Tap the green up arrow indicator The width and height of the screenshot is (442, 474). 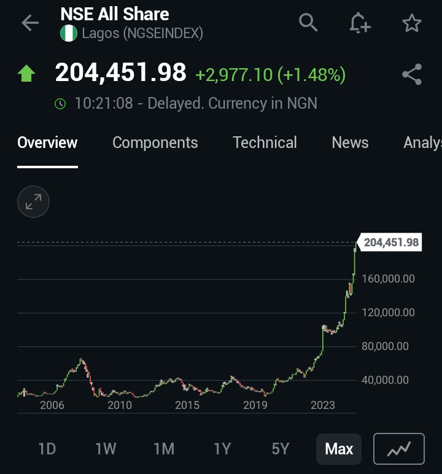[26, 74]
